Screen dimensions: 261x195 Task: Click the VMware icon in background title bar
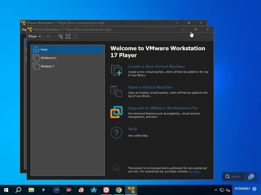(23, 23)
